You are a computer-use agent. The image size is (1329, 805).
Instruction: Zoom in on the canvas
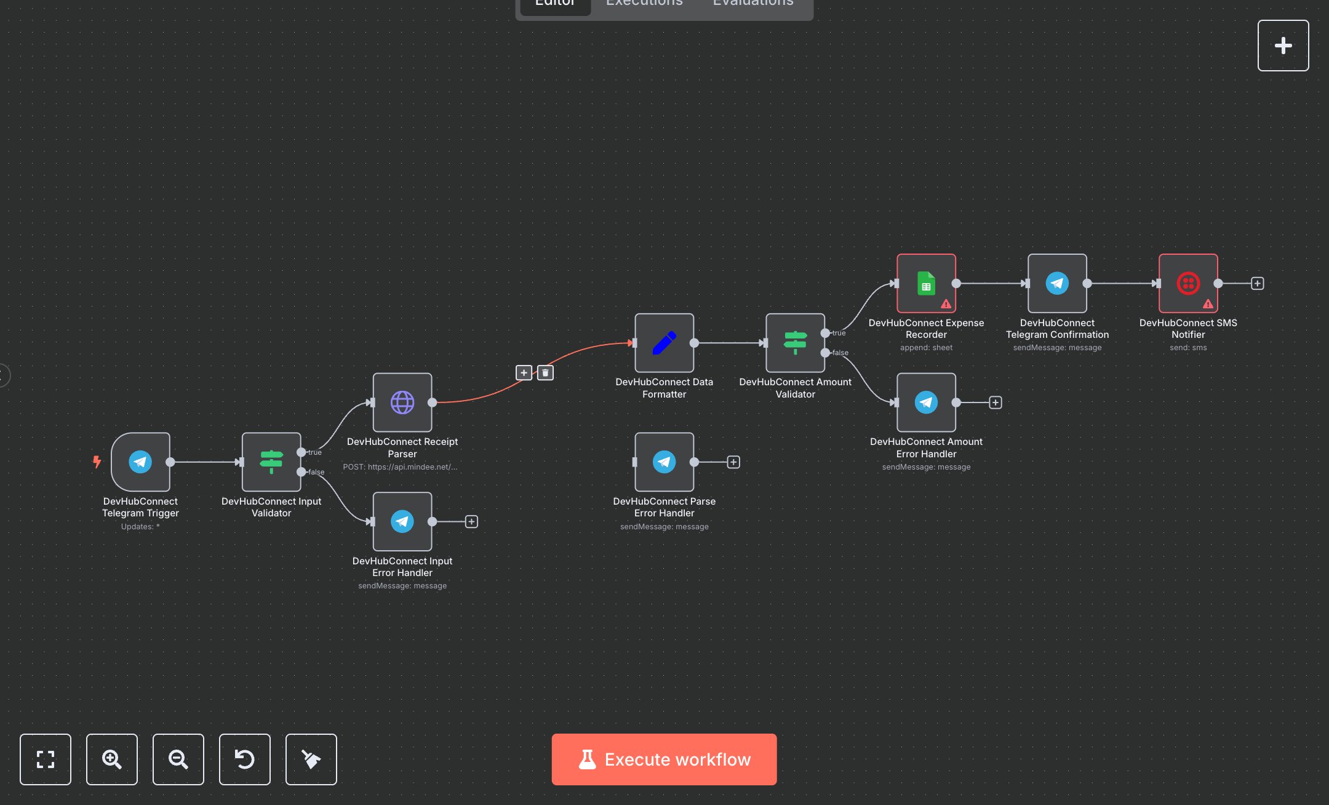tap(112, 759)
